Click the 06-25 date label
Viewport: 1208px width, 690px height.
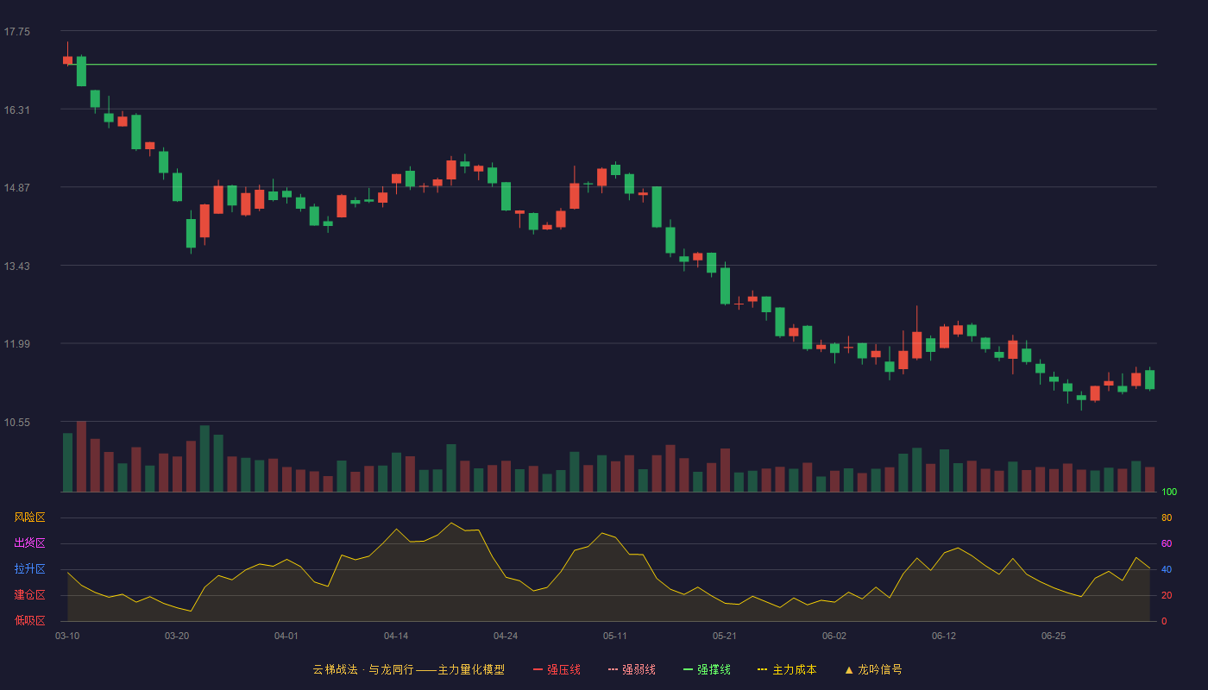click(1054, 636)
